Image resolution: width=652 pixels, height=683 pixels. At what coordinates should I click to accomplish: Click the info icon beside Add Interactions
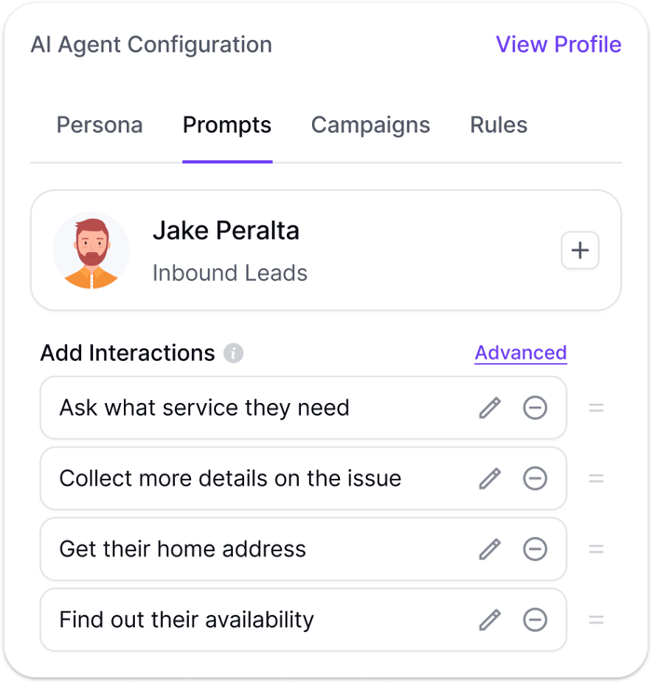(234, 354)
